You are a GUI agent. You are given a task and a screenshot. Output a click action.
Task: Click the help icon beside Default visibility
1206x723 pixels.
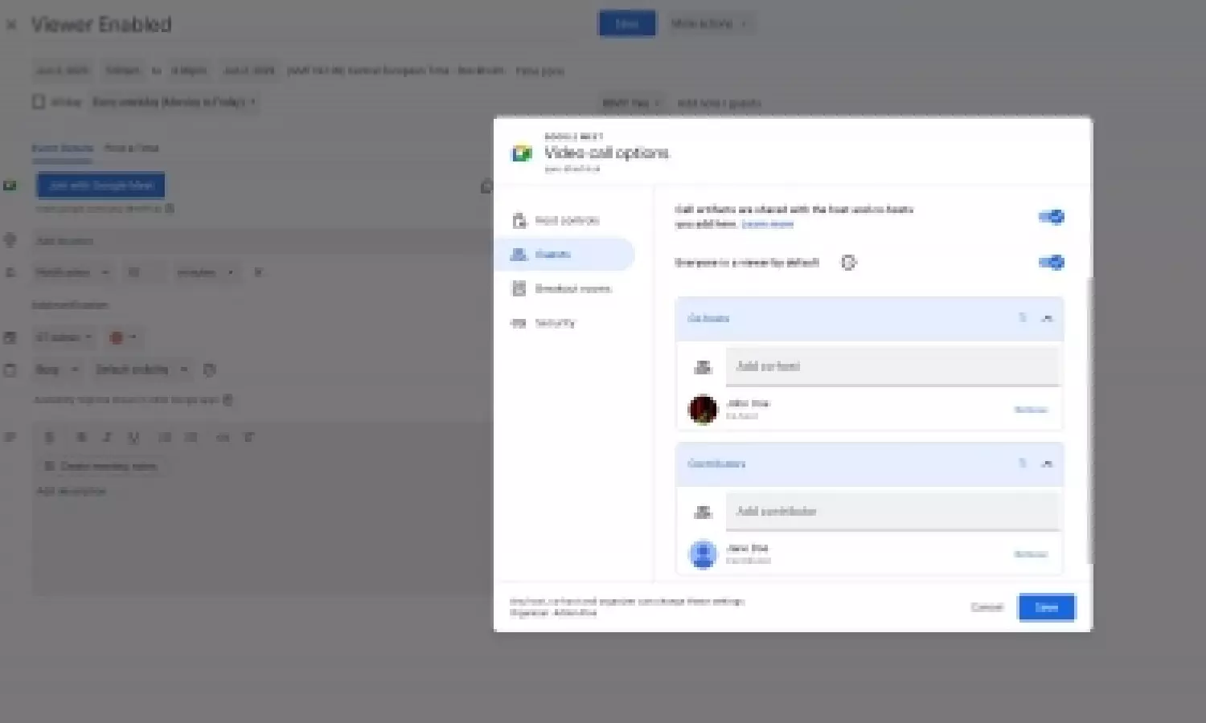tap(209, 370)
